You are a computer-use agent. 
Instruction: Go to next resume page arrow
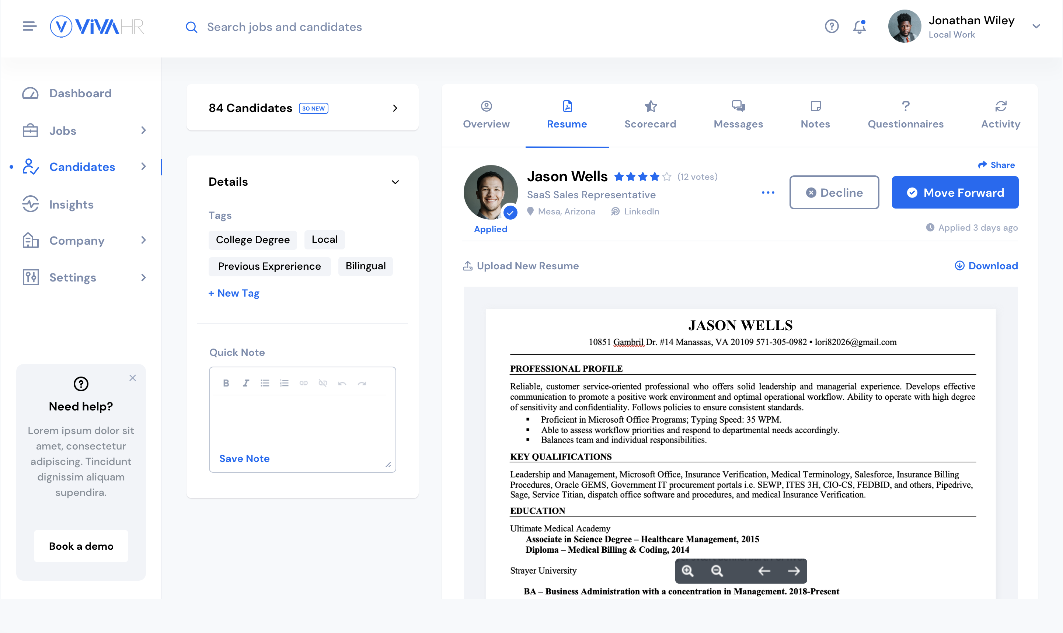(x=794, y=571)
